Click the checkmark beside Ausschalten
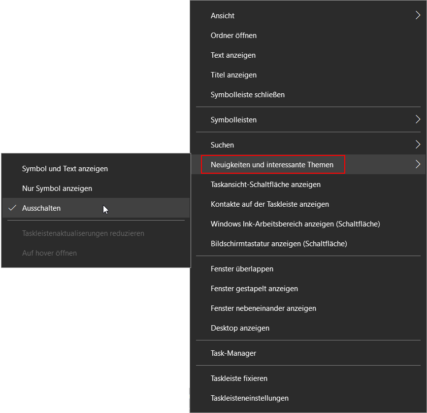This screenshot has height=413, width=427. tap(12, 208)
